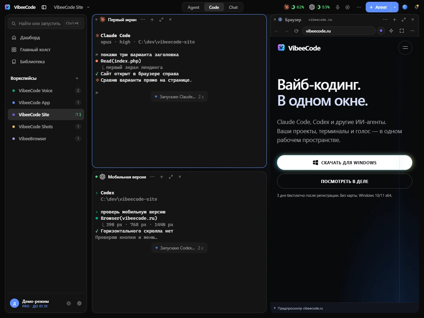The width and height of the screenshot is (424, 318).
Task: Switch to Chat mode tab
Action: [x=233, y=7]
